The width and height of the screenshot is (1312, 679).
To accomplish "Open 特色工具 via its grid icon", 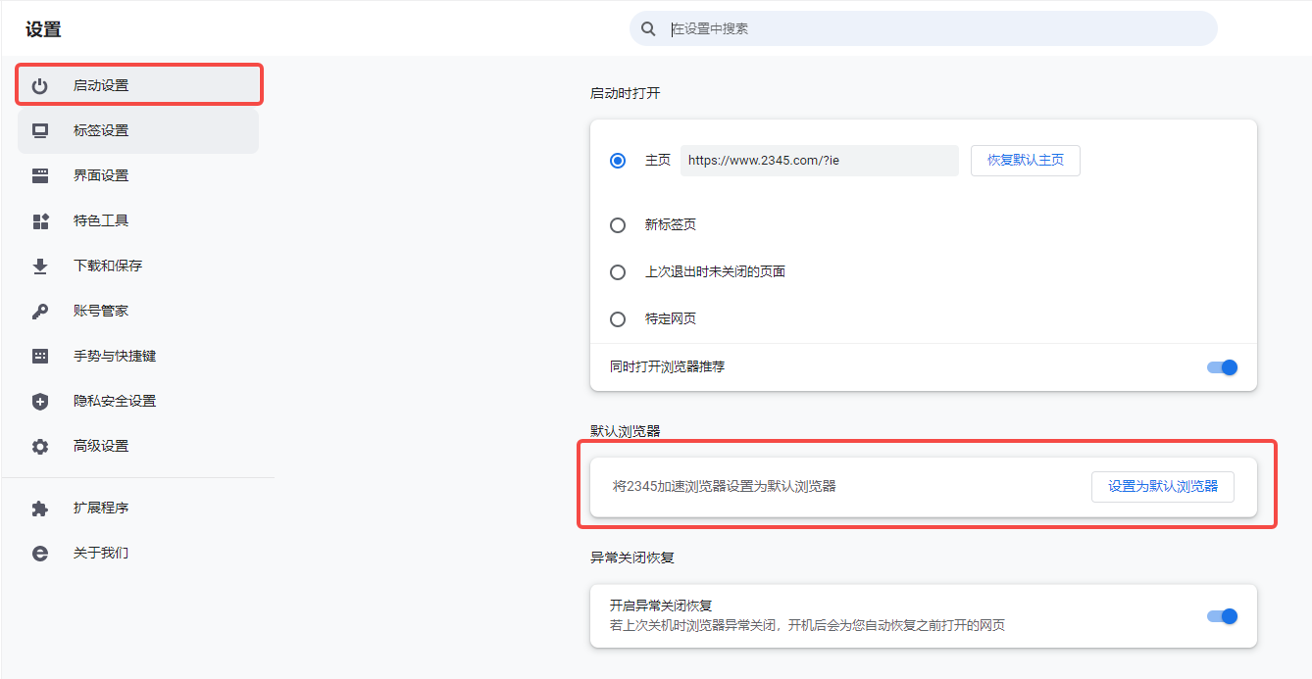I will tap(39, 219).
